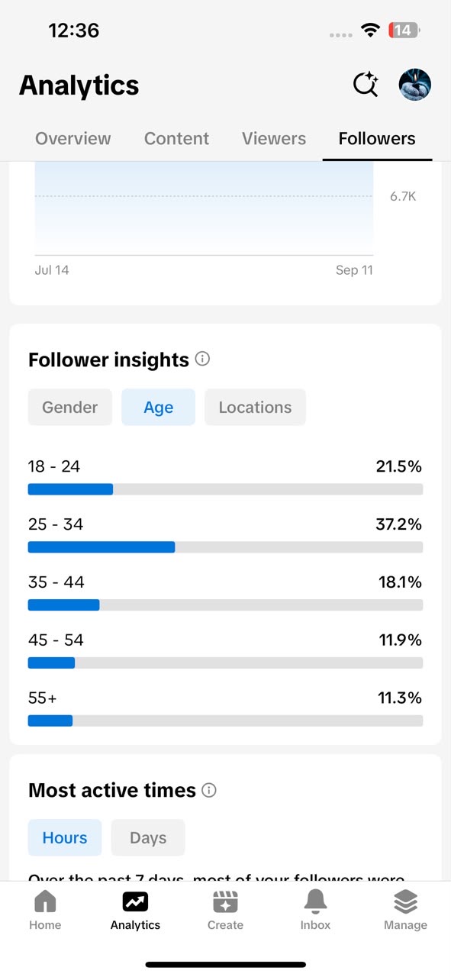This screenshot has width=451, height=977.
Task: Switch active times to Days
Action: click(x=148, y=837)
